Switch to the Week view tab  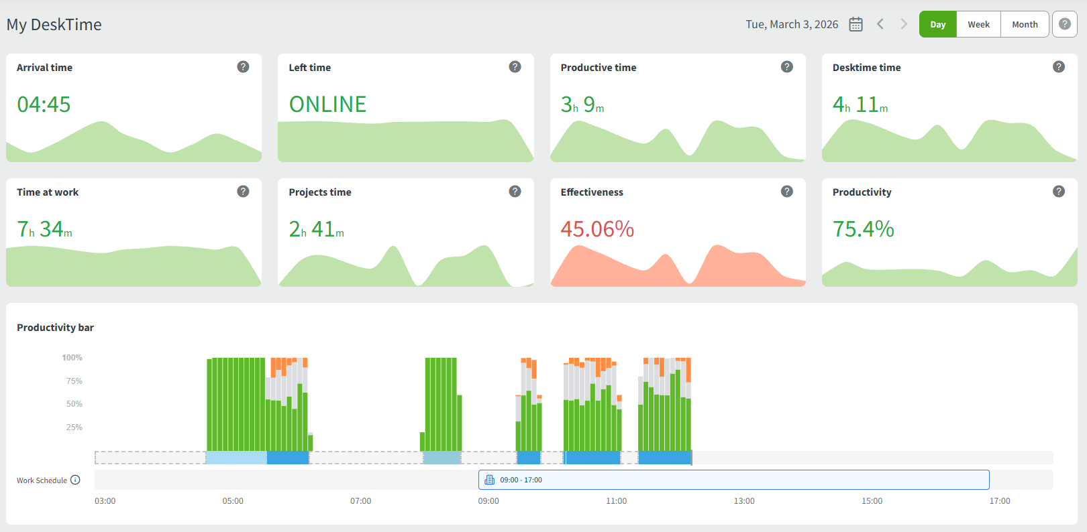pyautogui.click(x=978, y=24)
